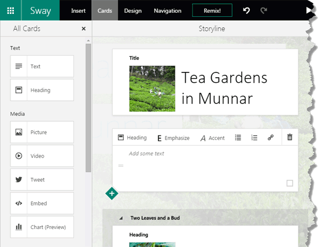The image size is (318, 247).
Task: Add a Text card
Action: (x=42, y=66)
